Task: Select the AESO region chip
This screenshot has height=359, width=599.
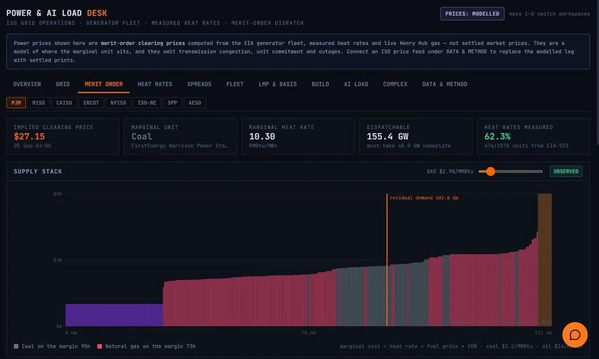Action: 195,103
